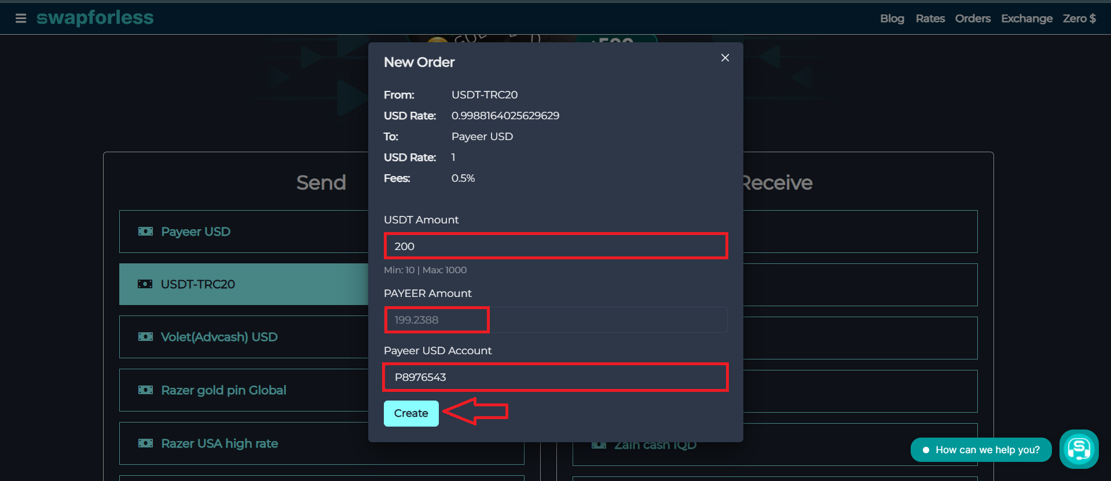Screen dimensions: 1111x481
Task: Click the 'Payeer USD' To value
Action: pos(482,137)
